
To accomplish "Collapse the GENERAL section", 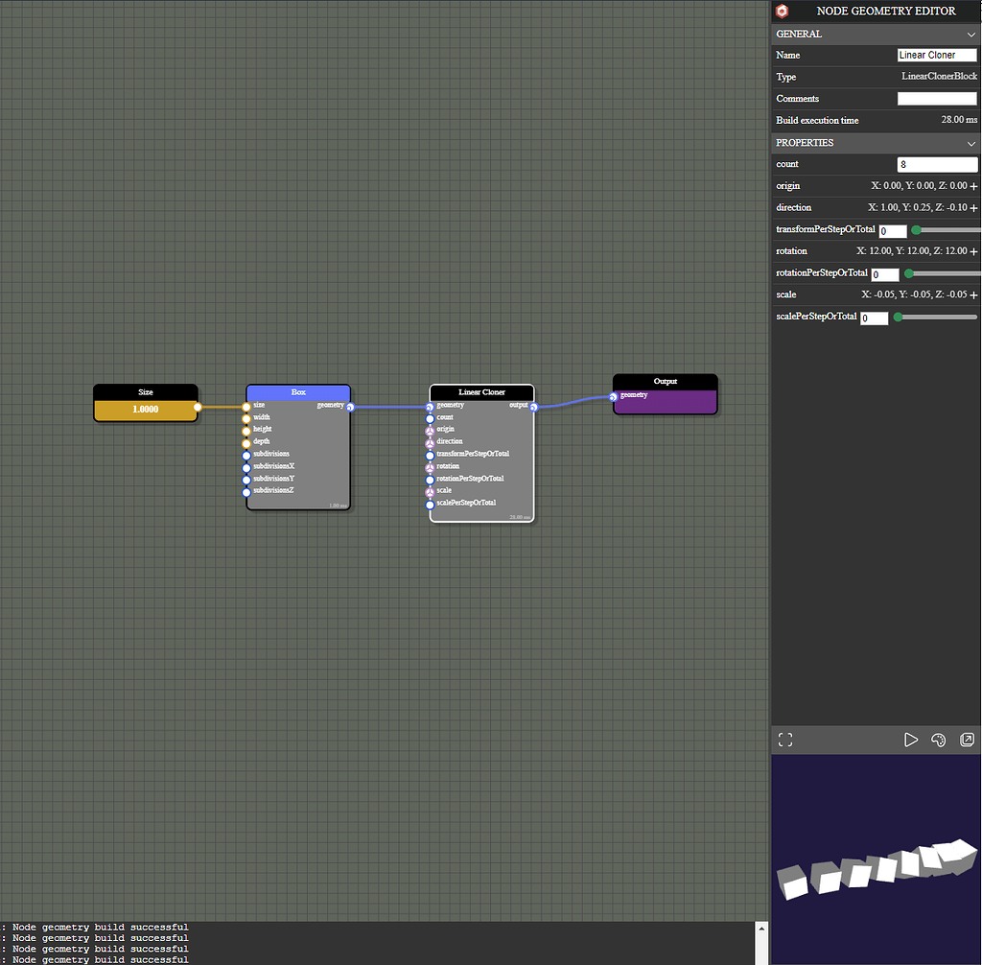I will coord(971,34).
